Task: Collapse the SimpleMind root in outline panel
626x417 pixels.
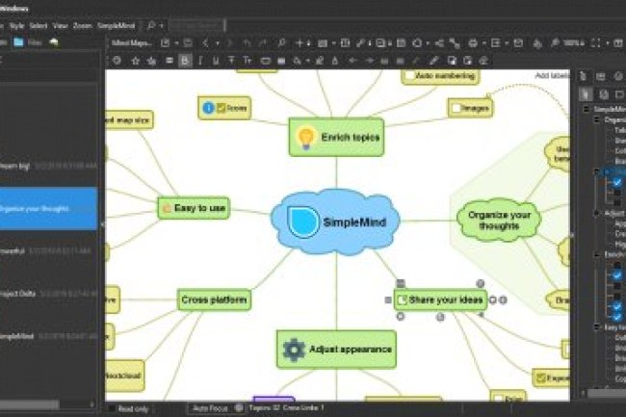Action: click(x=587, y=109)
